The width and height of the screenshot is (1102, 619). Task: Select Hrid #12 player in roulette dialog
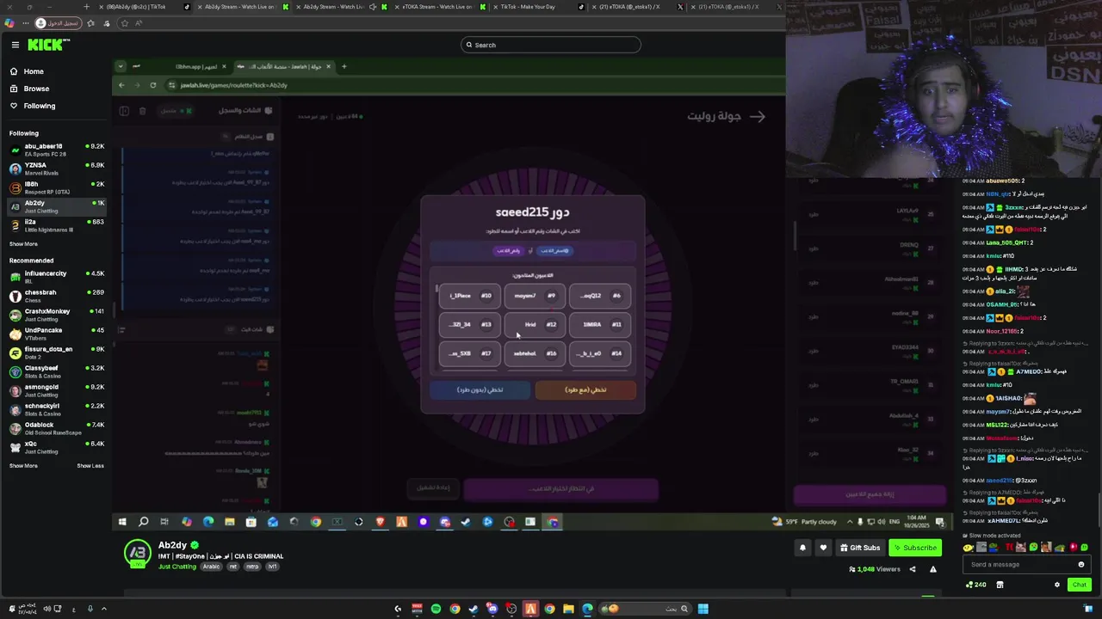pos(535,324)
